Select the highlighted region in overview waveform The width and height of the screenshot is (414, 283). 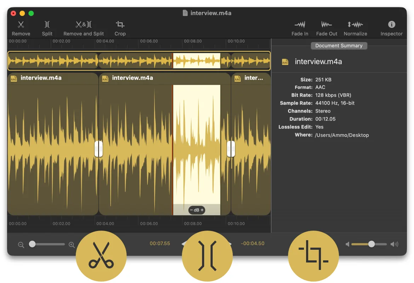click(197, 61)
